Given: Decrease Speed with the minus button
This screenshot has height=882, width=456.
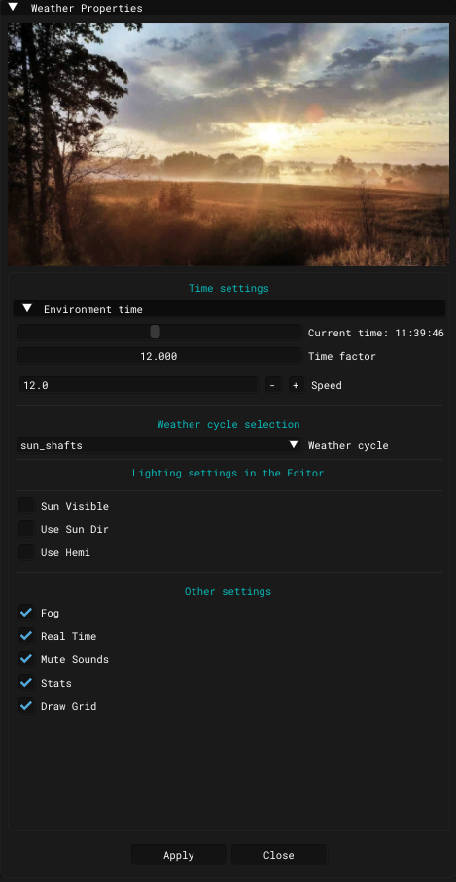Looking at the screenshot, I should coord(272,385).
